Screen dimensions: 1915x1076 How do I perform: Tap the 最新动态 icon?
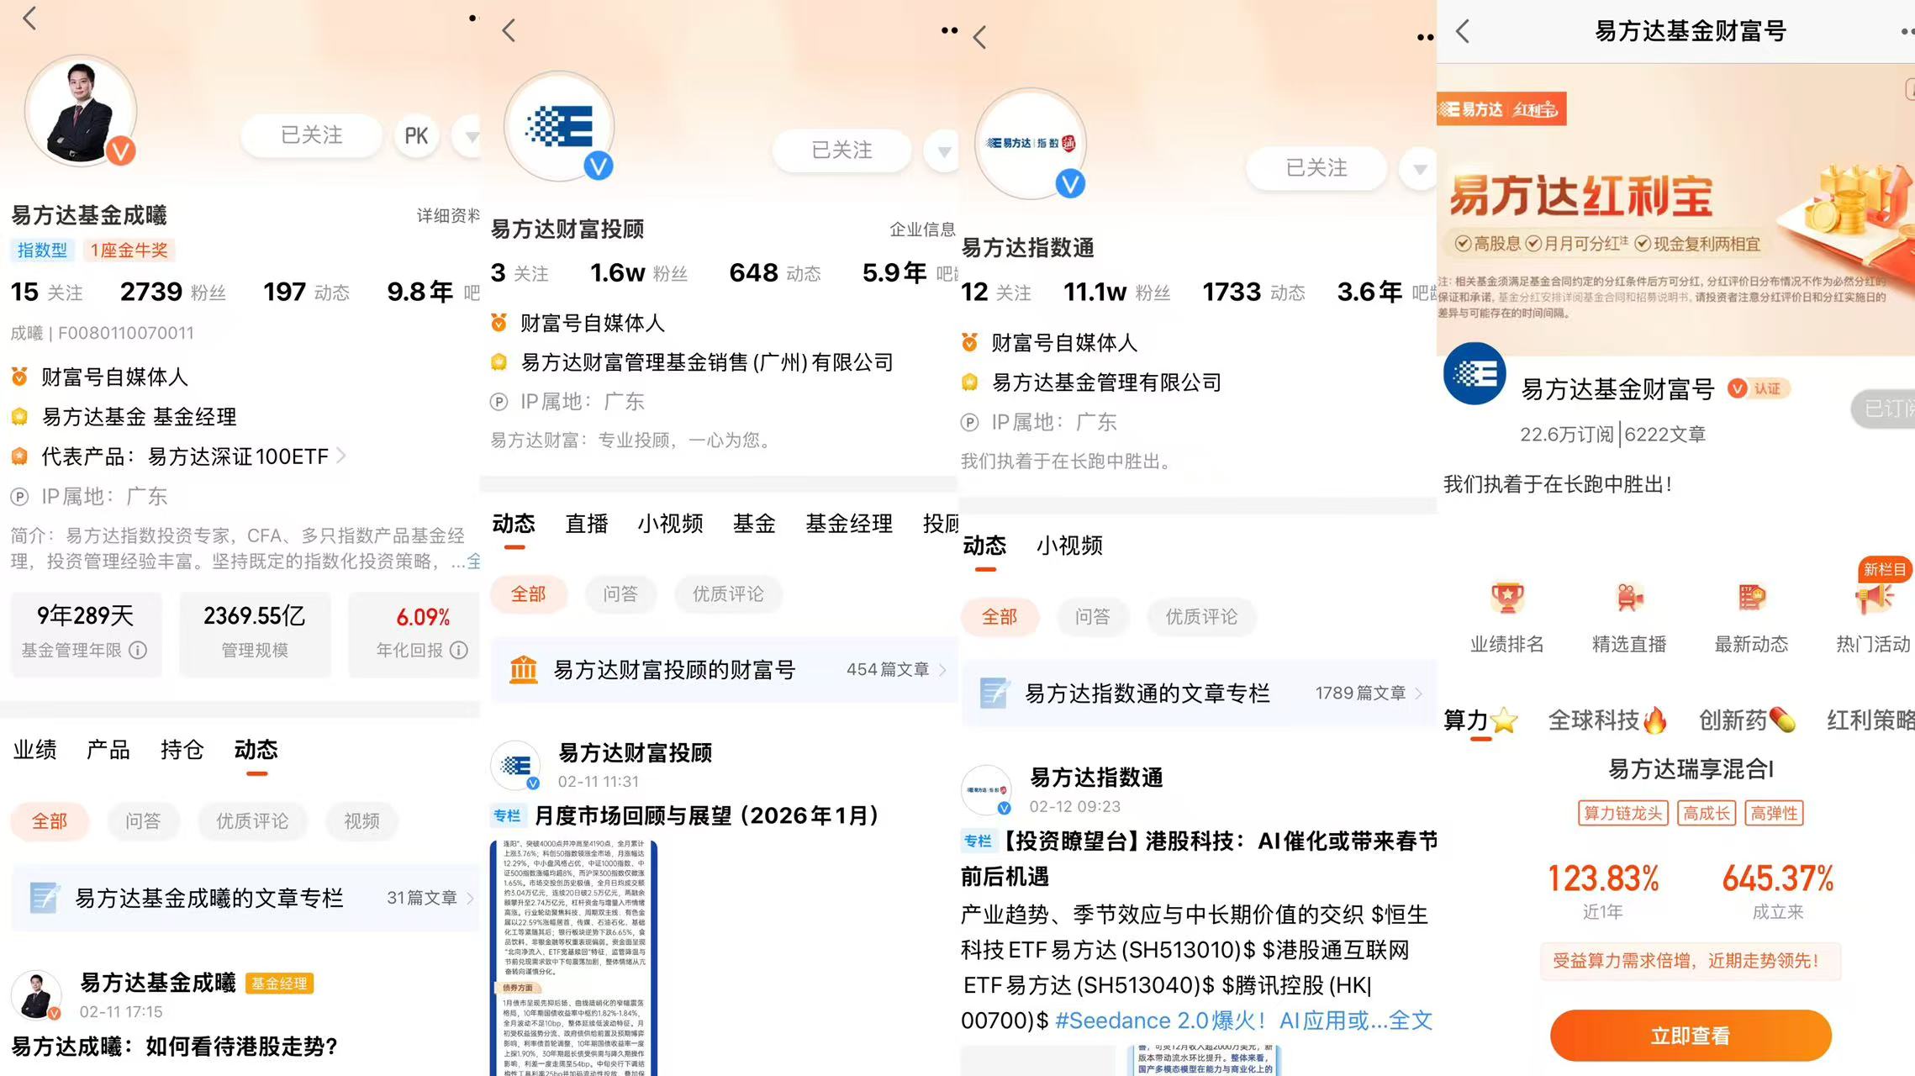click(1751, 598)
